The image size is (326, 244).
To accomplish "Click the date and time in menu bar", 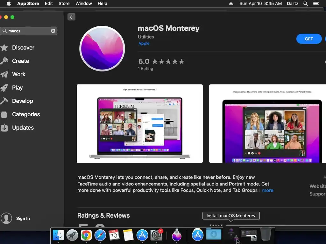I will pos(260,3).
